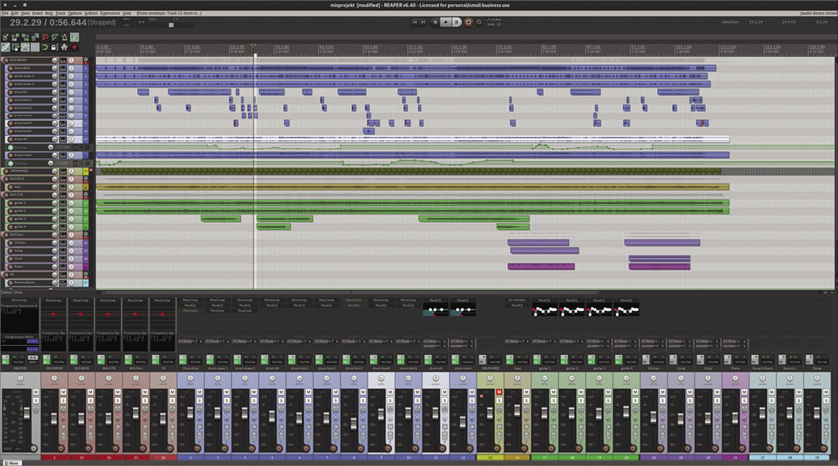Open the Actions menu

[x=92, y=13]
